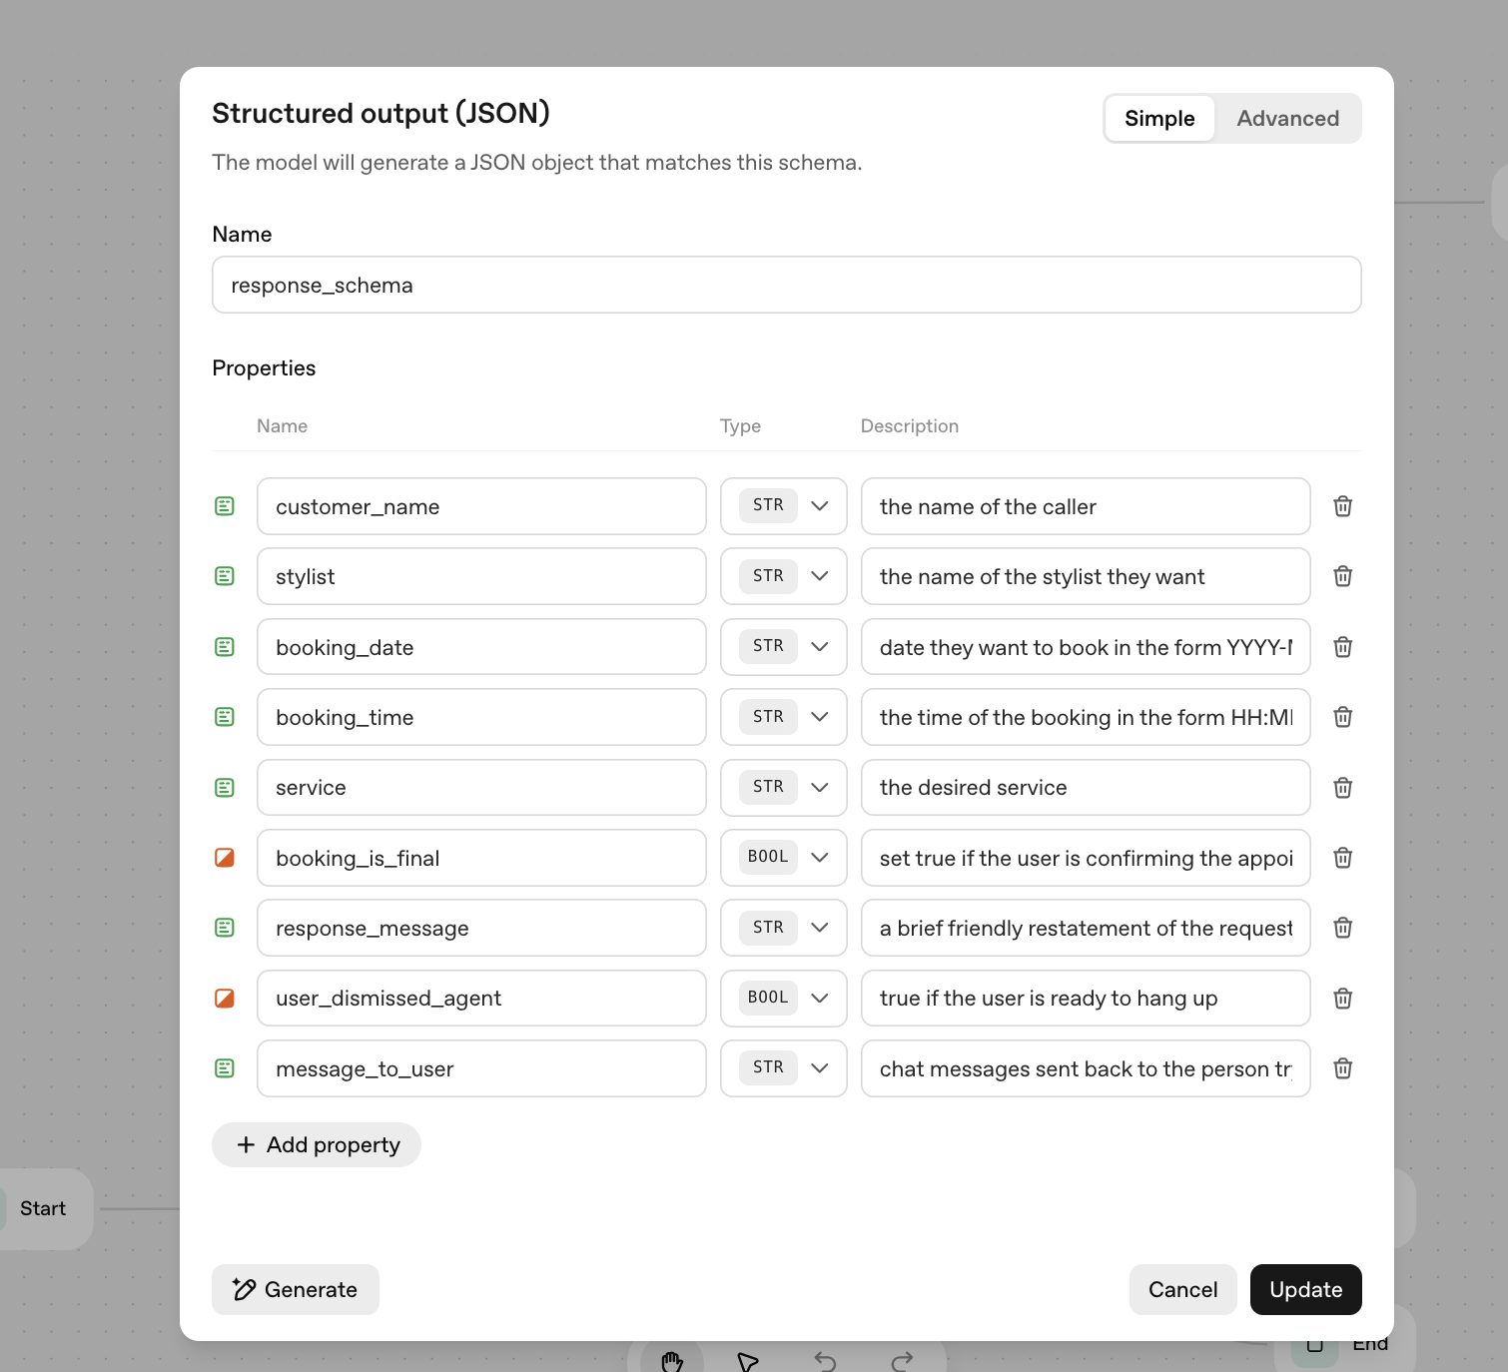Open type dropdown for booking_date
1508x1372 pixels.
[784, 647]
